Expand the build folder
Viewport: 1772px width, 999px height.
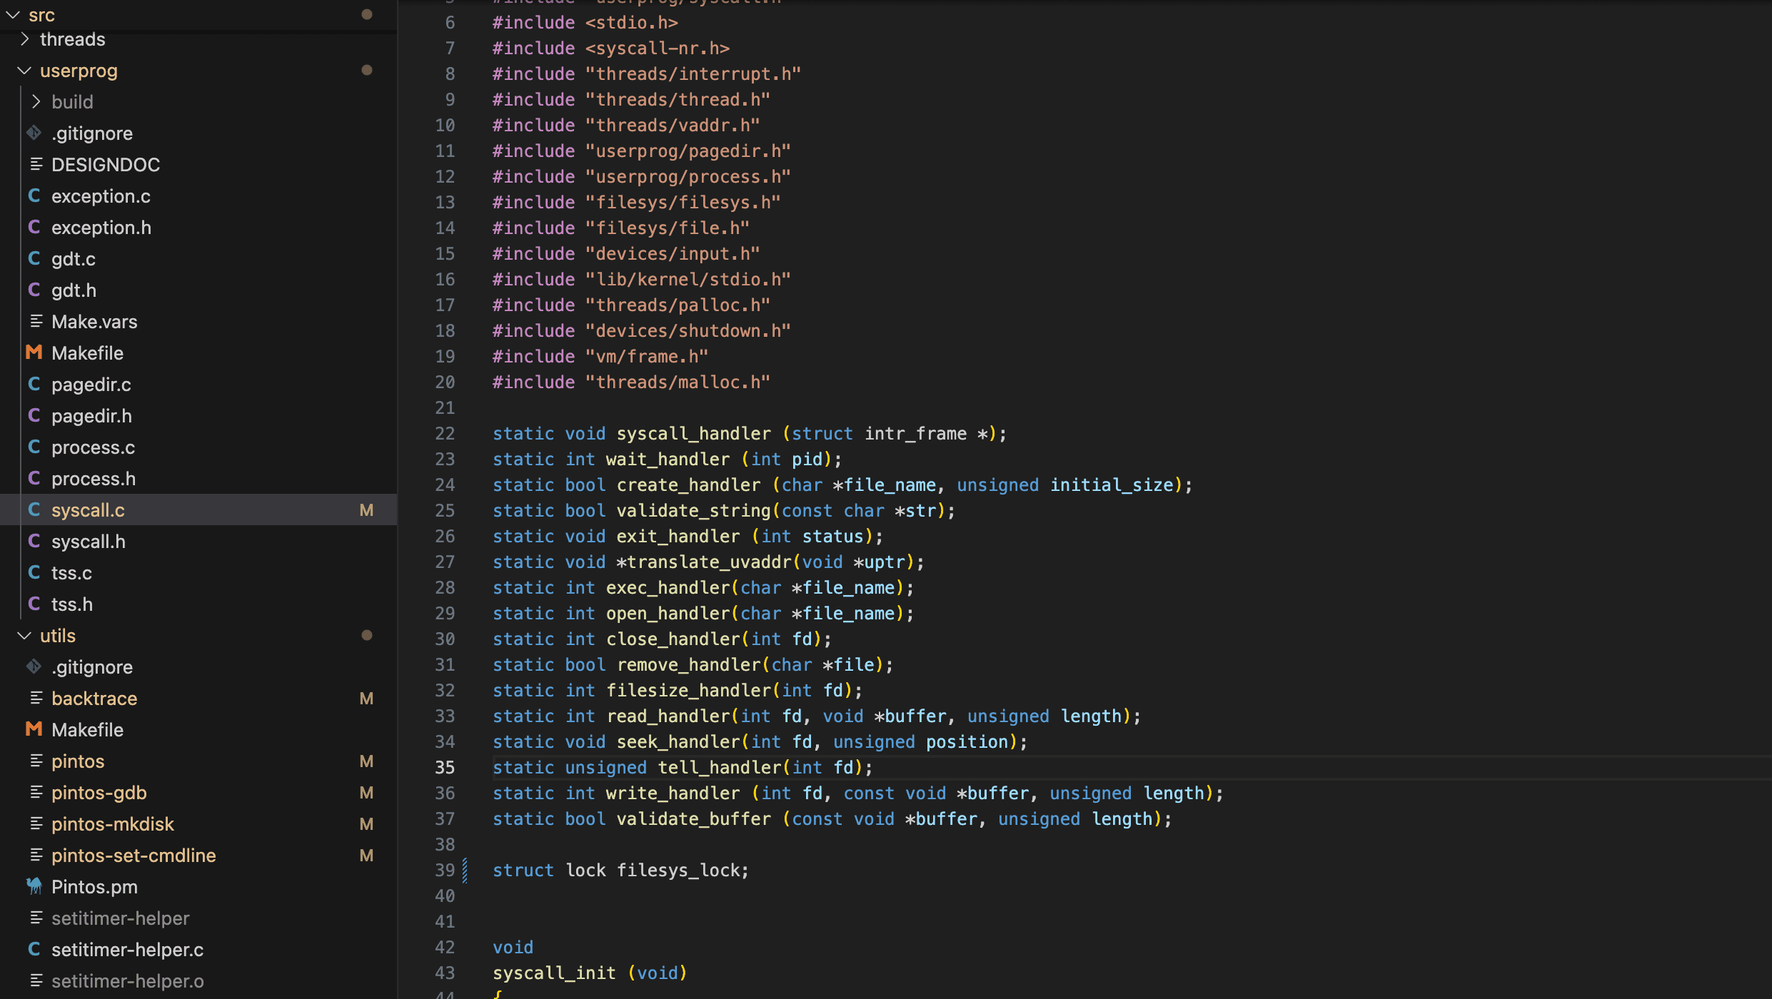point(36,101)
